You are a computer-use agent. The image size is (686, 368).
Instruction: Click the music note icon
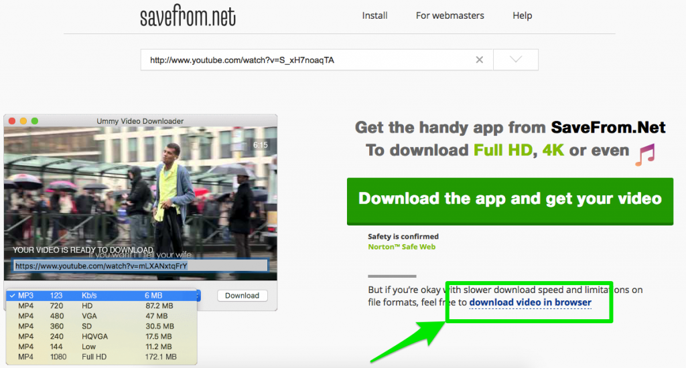click(645, 155)
